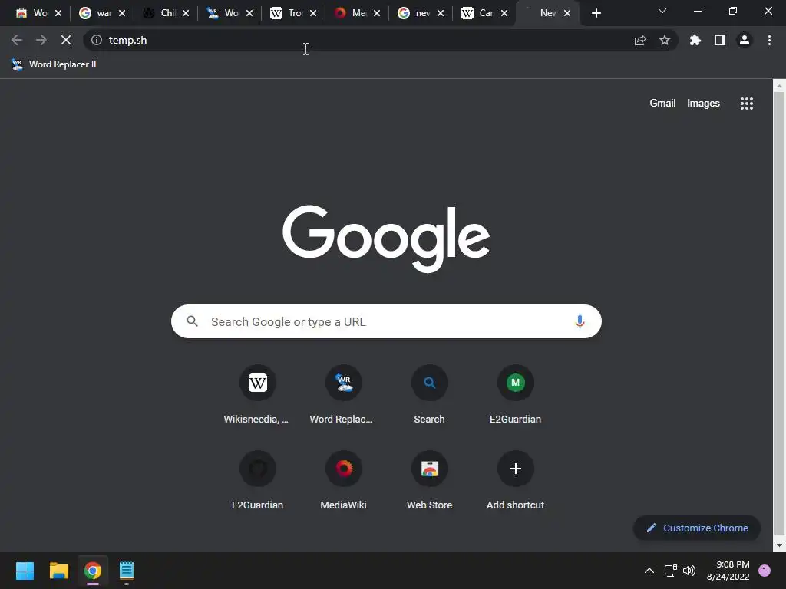Switch to the 'Chi' tab
Viewport: 786px width, 589px height.
pos(159,13)
